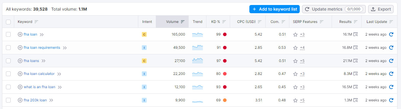The image size is (401, 109).
Task: Refresh metrics for the fha loan requirements row
Action: pyautogui.click(x=391, y=48)
